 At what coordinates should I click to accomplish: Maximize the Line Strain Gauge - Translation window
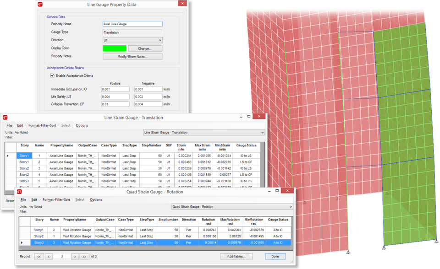coord(249,117)
